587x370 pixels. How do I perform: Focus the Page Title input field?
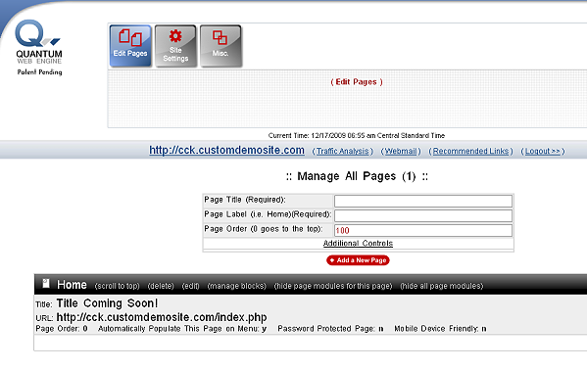click(x=423, y=201)
